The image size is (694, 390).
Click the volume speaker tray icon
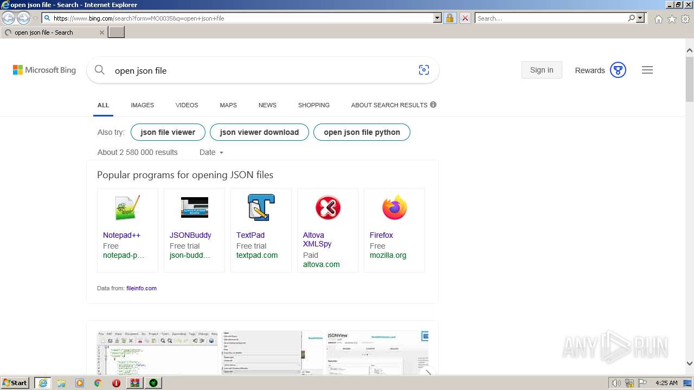(616, 383)
